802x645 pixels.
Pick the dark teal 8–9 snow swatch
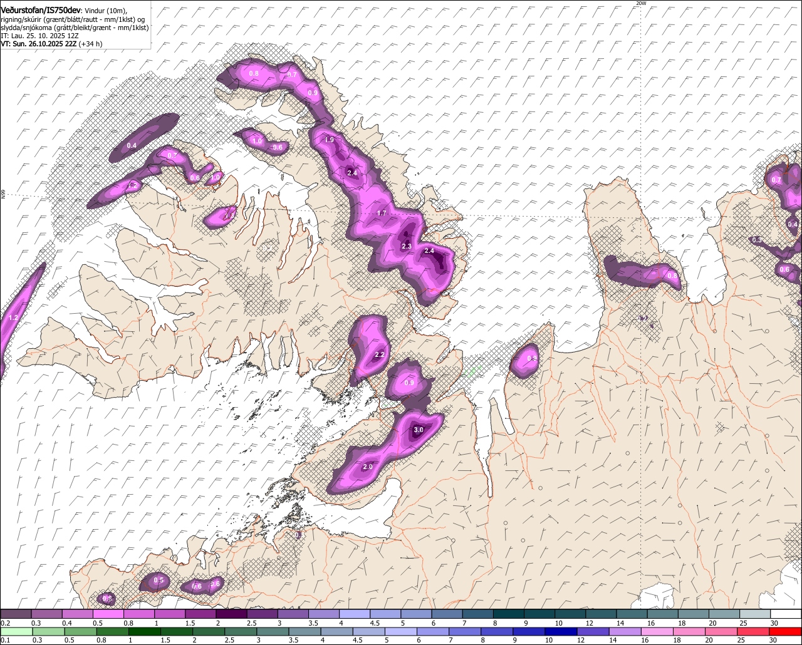[509, 614]
